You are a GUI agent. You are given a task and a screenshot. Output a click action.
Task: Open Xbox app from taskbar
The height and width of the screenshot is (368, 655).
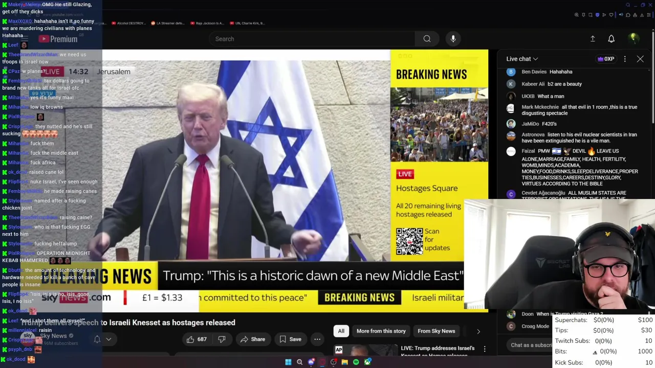point(367,362)
